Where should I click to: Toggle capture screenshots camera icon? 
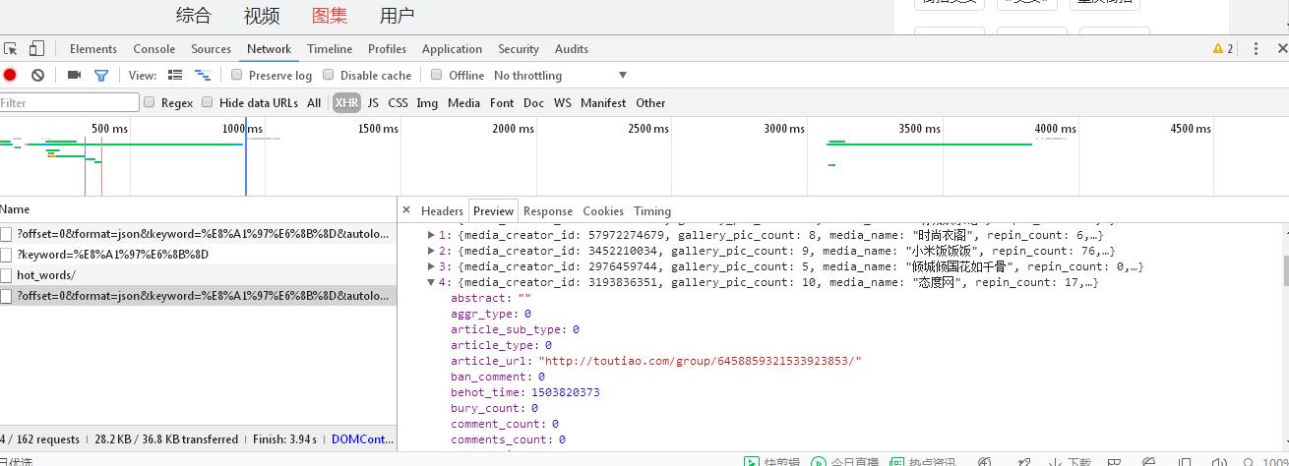74,75
